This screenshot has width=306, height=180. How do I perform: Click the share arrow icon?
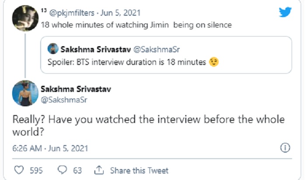click(99, 170)
